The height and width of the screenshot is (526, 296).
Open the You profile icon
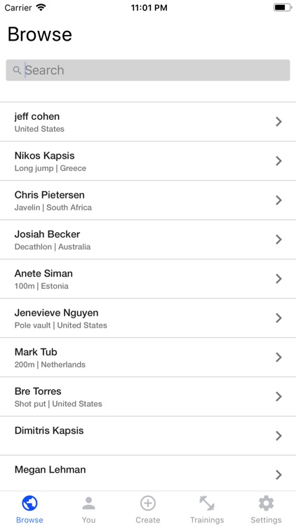click(88, 503)
